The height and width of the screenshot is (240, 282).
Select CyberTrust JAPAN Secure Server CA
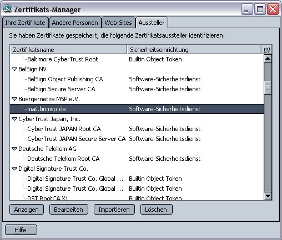(77, 139)
